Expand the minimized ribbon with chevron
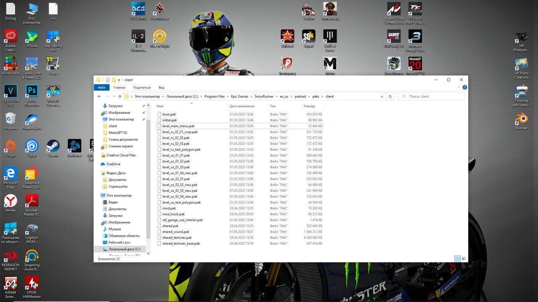The height and width of the screenshot is (302, 538). (x=459, y=87)
